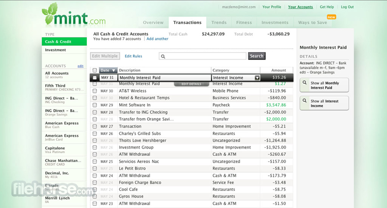Screen dimensions: 387x208
Task: Click the MAY 31 date field
Action: pos(108,78)
